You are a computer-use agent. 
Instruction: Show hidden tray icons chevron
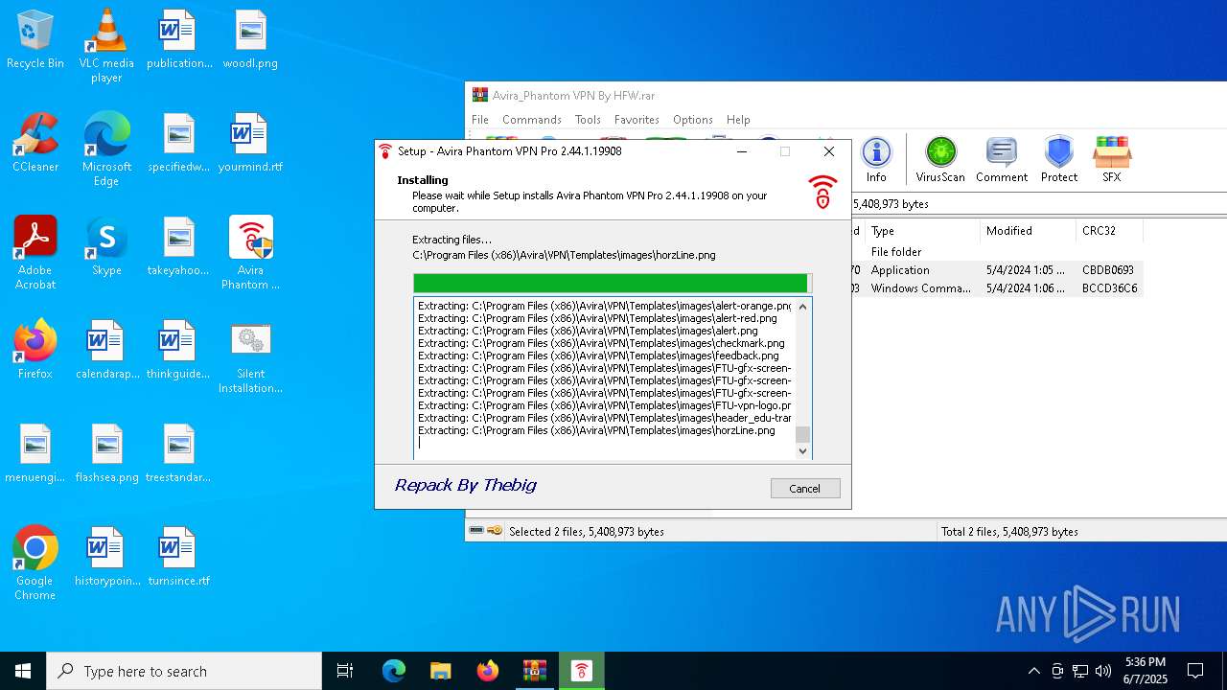click(x=1033, y=671)
